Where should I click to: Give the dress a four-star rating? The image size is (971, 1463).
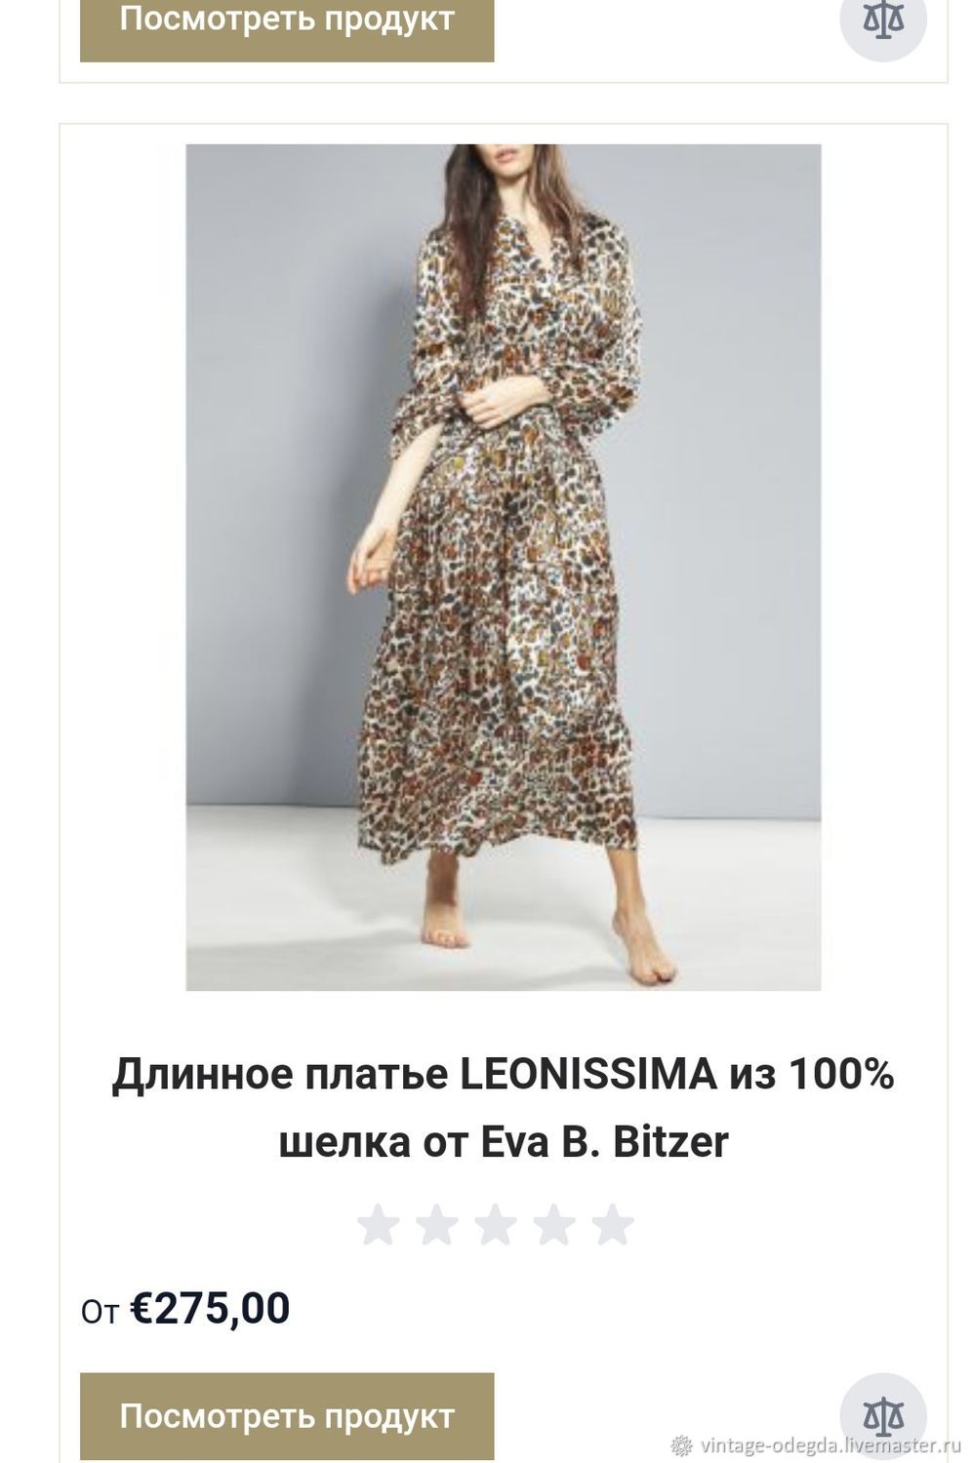(553, 1225)
